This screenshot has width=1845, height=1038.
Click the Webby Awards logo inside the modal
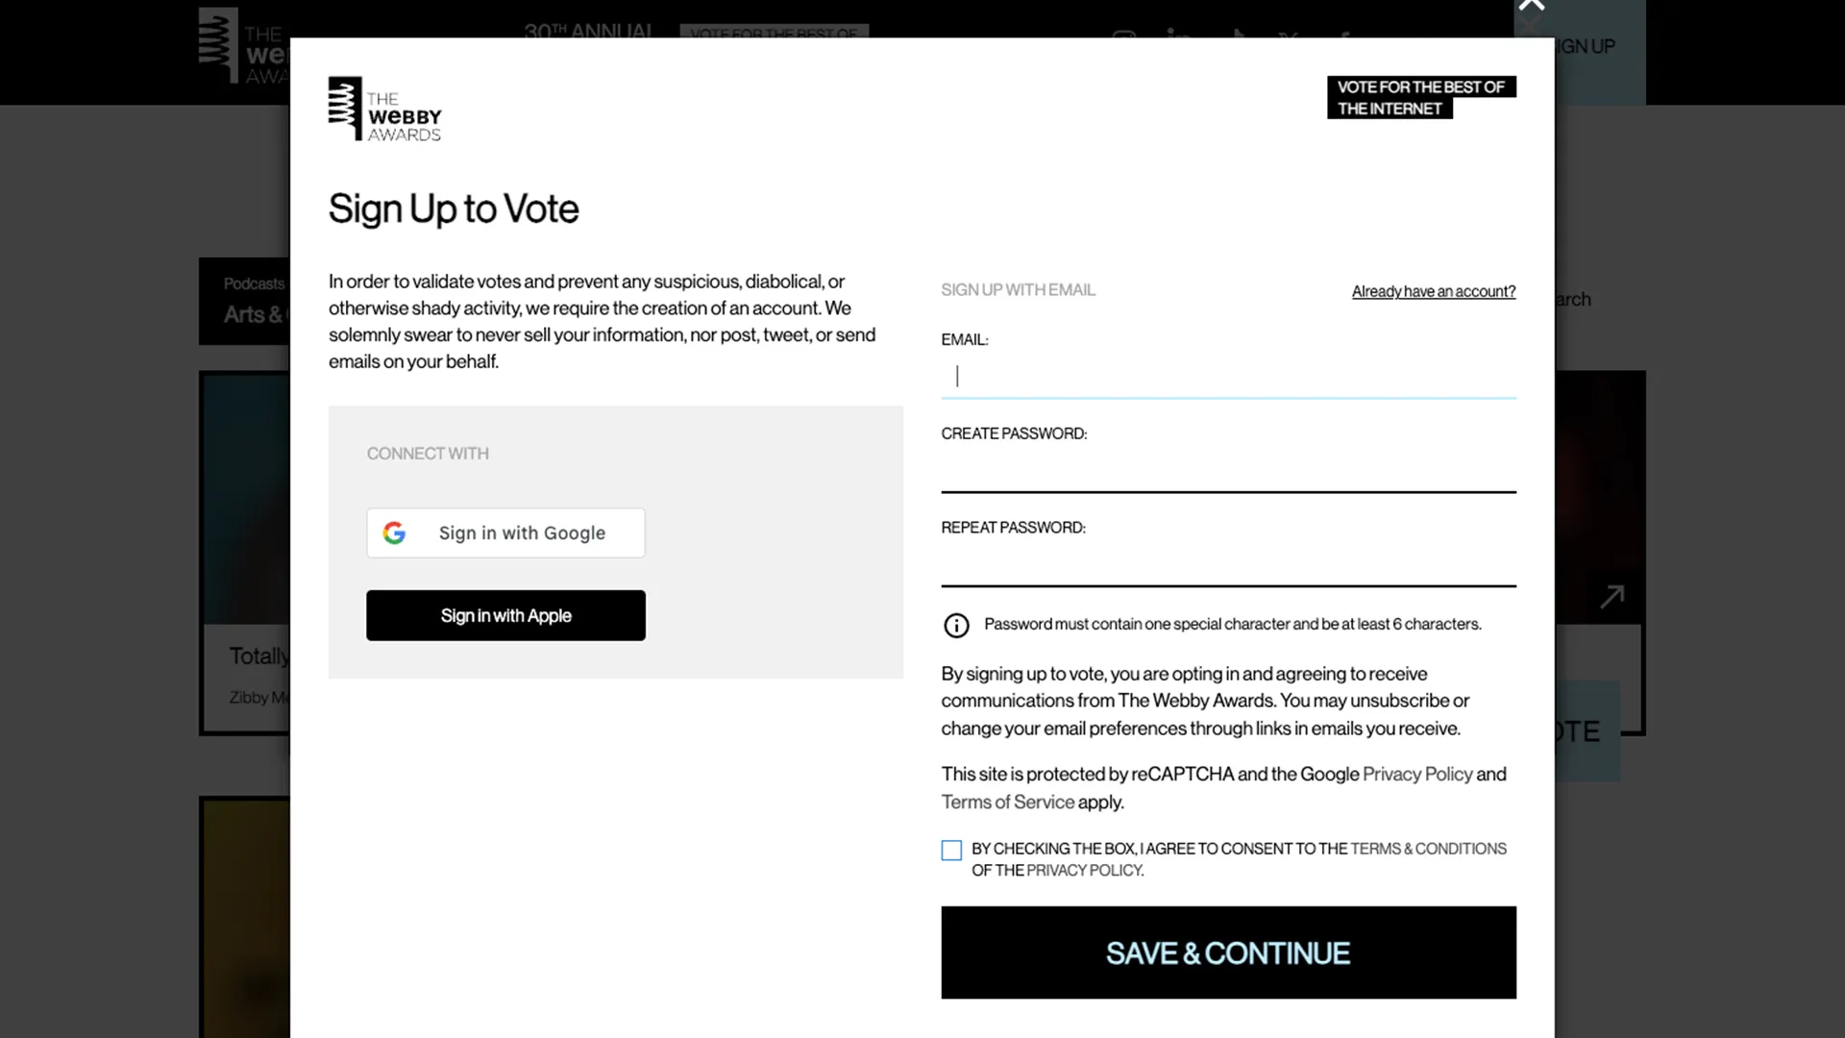click(383, 109)
